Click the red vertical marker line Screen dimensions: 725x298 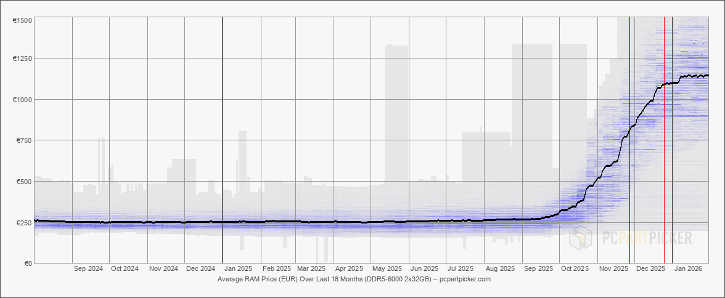coord(665,140)
